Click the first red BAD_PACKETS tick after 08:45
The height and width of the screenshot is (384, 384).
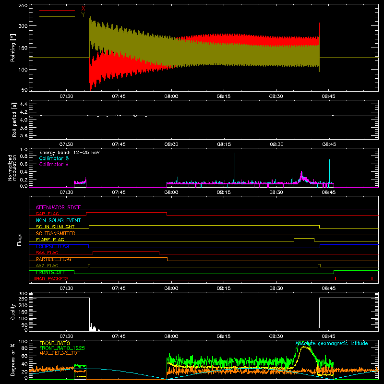point(335,278)
